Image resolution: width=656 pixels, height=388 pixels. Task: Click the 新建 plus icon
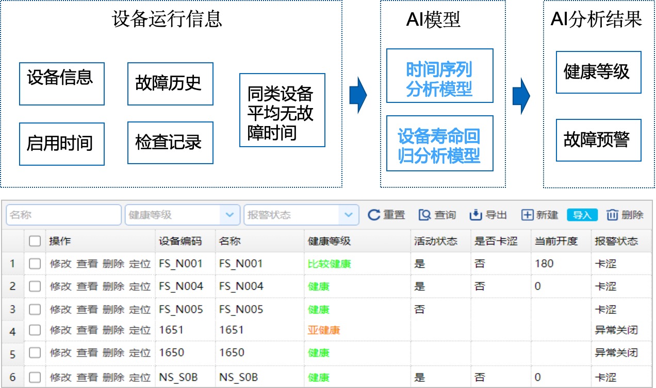coord(527,215)
